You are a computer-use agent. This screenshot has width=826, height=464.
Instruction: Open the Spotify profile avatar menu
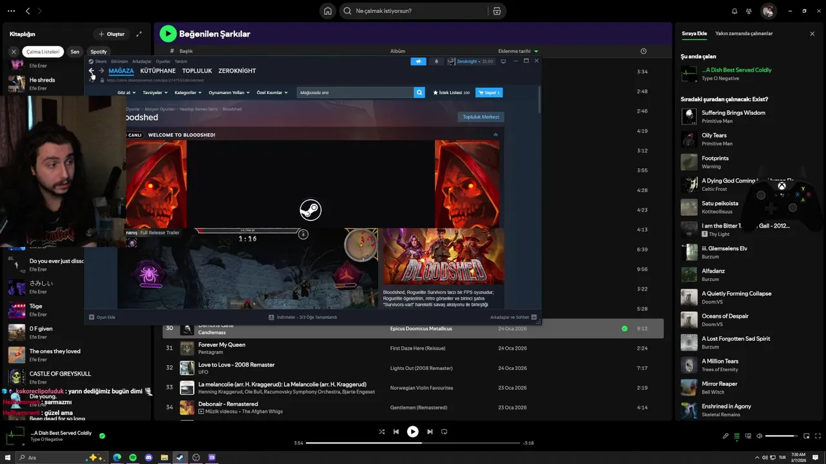(x=768, y=11)
